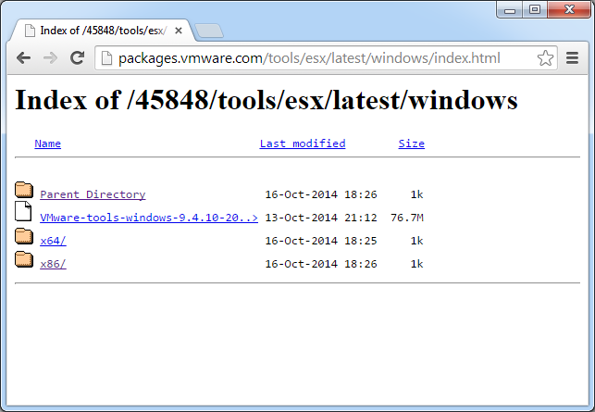595x412 pixels.
Task: Reload the page with the refresh icon
Action: pyautogui.click(x=78, y=57)
